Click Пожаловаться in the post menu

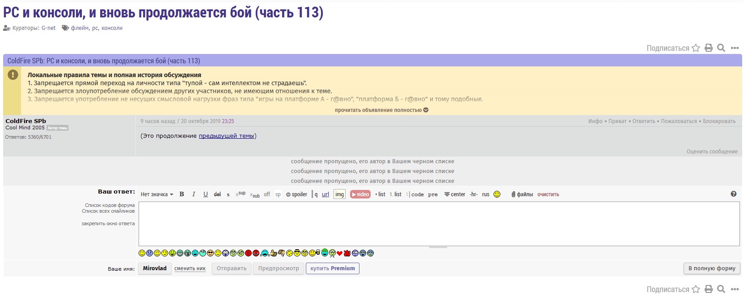tap(679, 121)
